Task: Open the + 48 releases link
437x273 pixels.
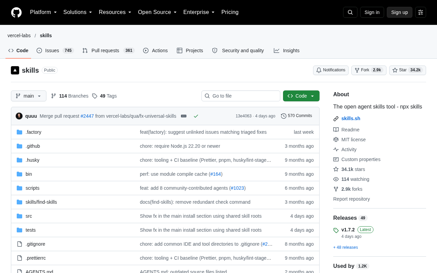Action: coord(346,247)
